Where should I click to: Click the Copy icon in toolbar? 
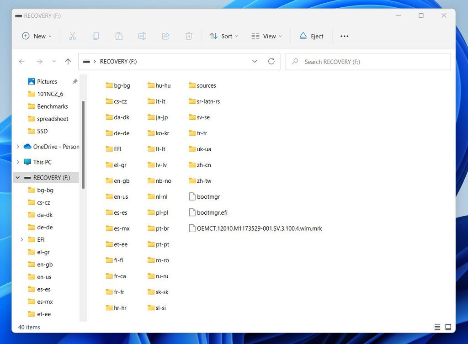click(x=96, y=36)
